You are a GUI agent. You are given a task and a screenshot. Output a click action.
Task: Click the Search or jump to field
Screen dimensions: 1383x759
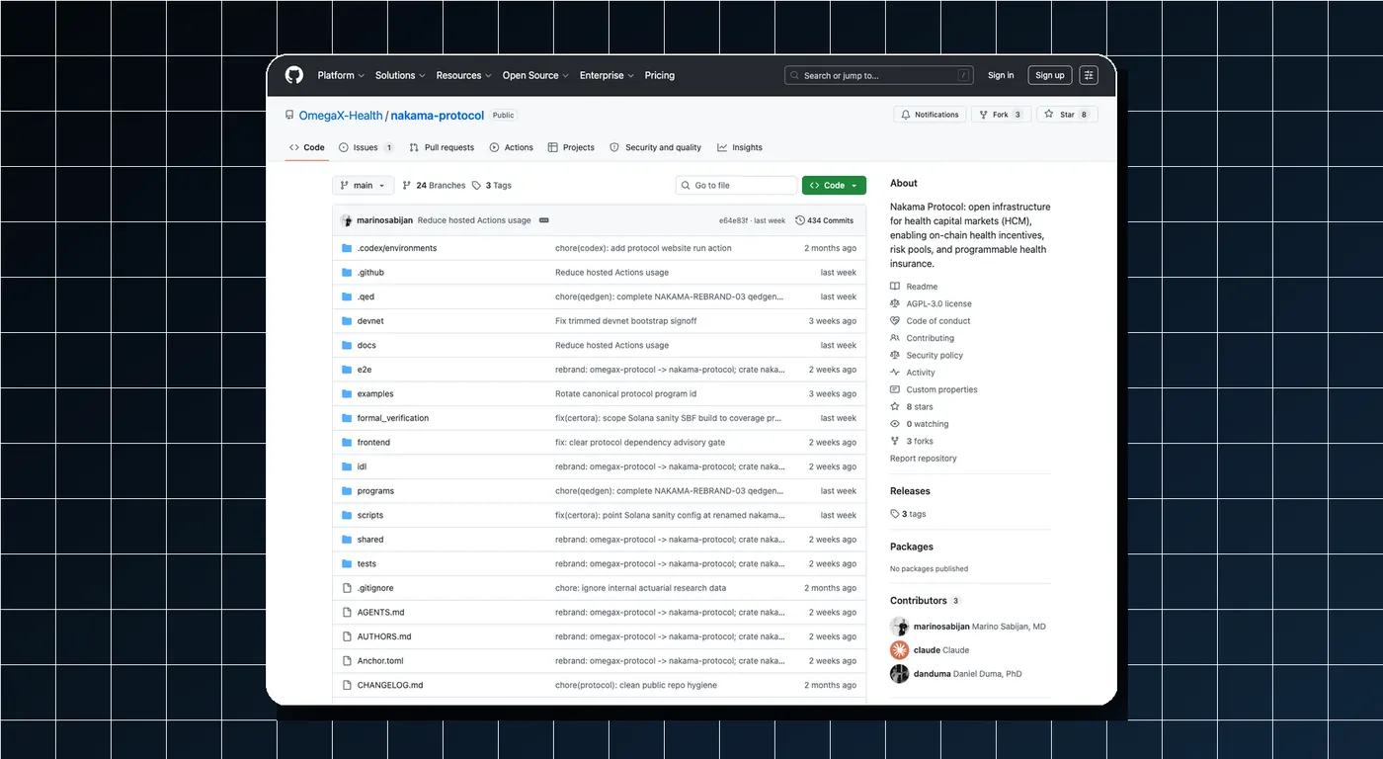(x=879, y=75)
